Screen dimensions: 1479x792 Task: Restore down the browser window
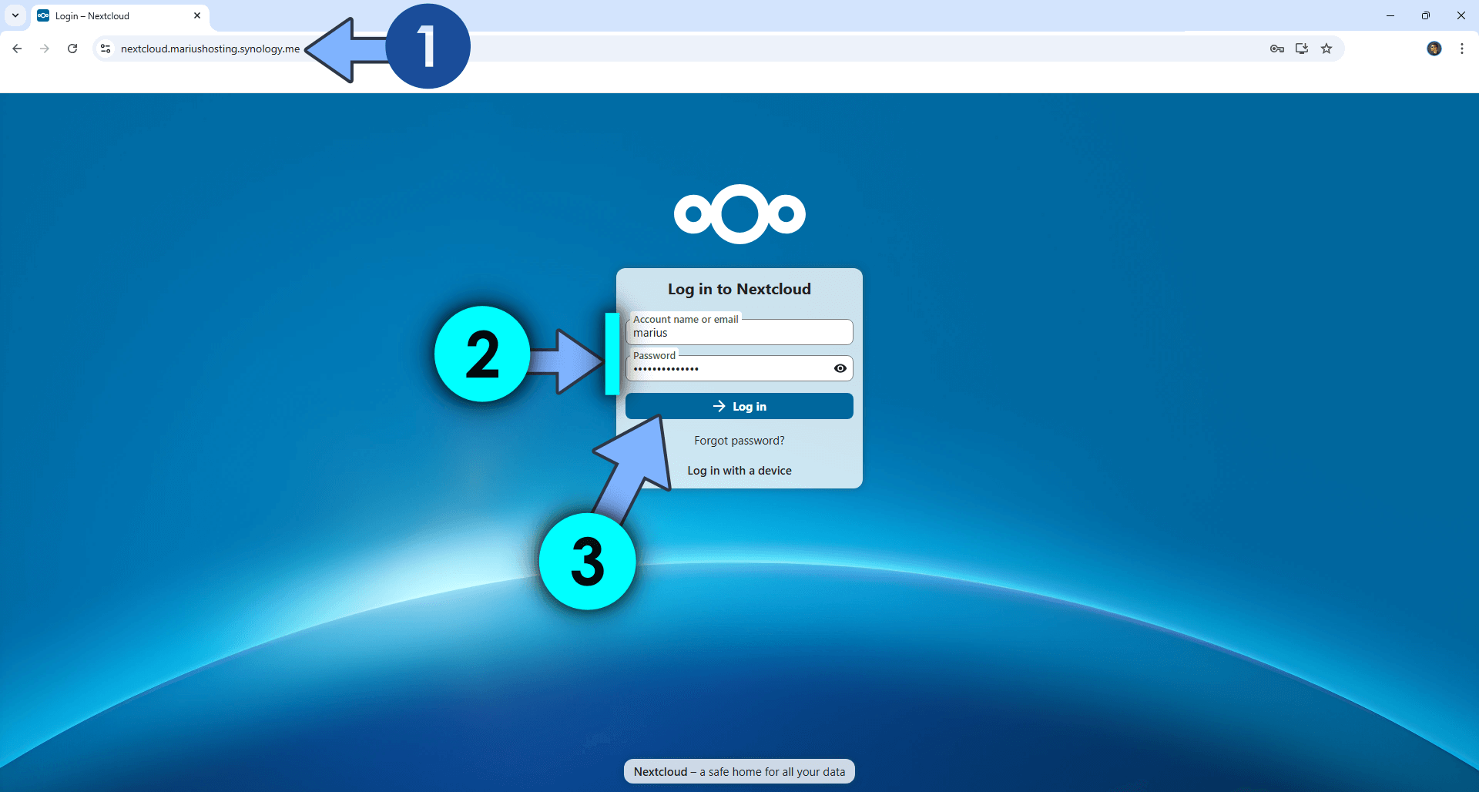click(x=1426, y=15)
